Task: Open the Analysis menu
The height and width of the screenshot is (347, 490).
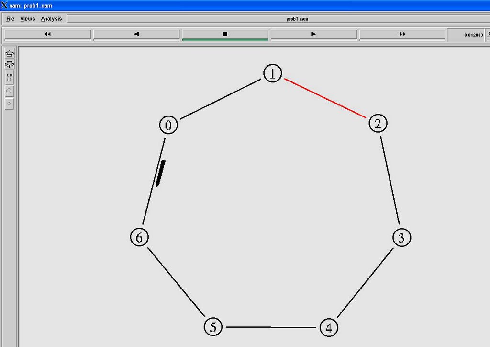Action: pos(51,19)
